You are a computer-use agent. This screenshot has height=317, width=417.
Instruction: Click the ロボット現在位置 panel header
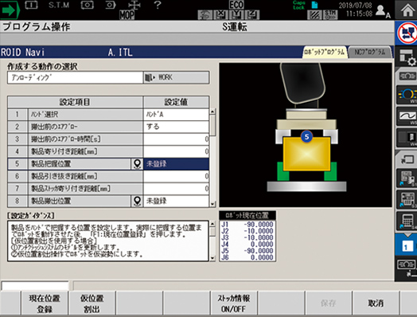click(x=247, y=216)
